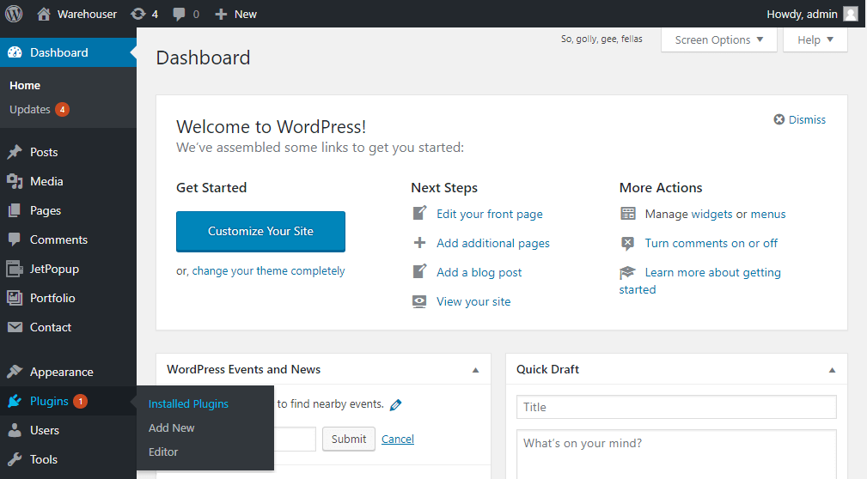This screenshot has width=867, height=479.
Task: Click the Dismiss link text
Action: point(807,120)
